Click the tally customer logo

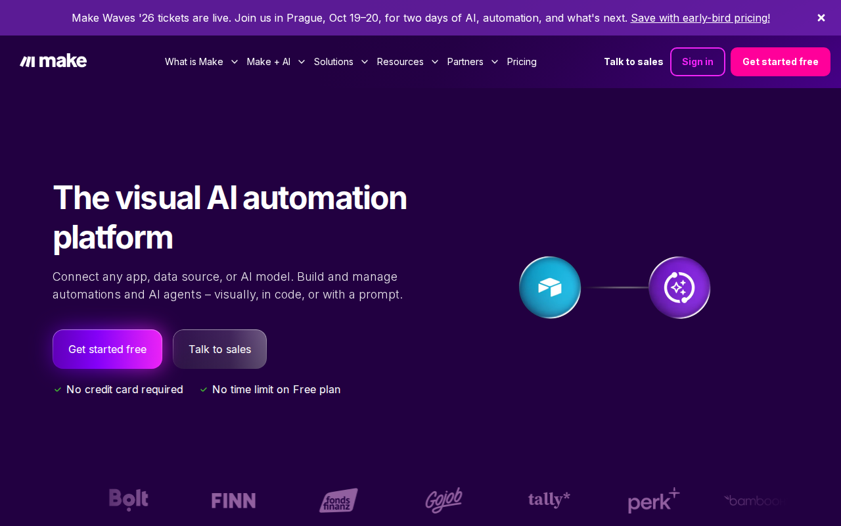coord(549,500)
